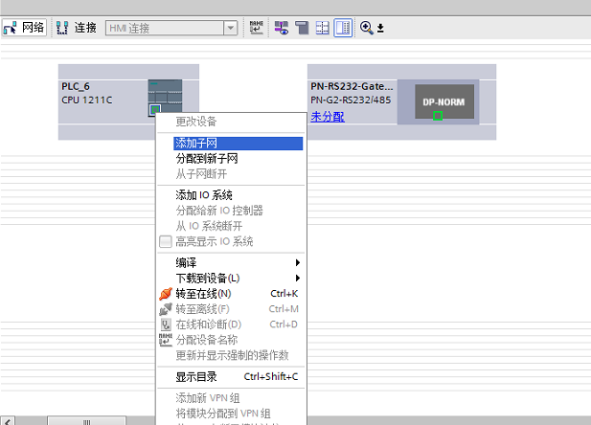The width and height of the screenshot is (591, 425).
Task: Choose 转至在线(N) menu entry
Action: click(231, 294)
